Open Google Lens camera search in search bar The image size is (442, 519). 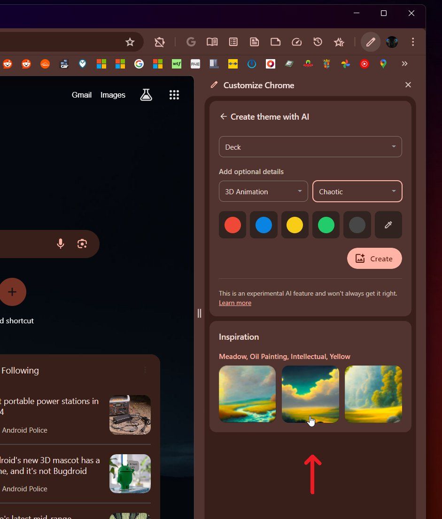pos(82,244)
